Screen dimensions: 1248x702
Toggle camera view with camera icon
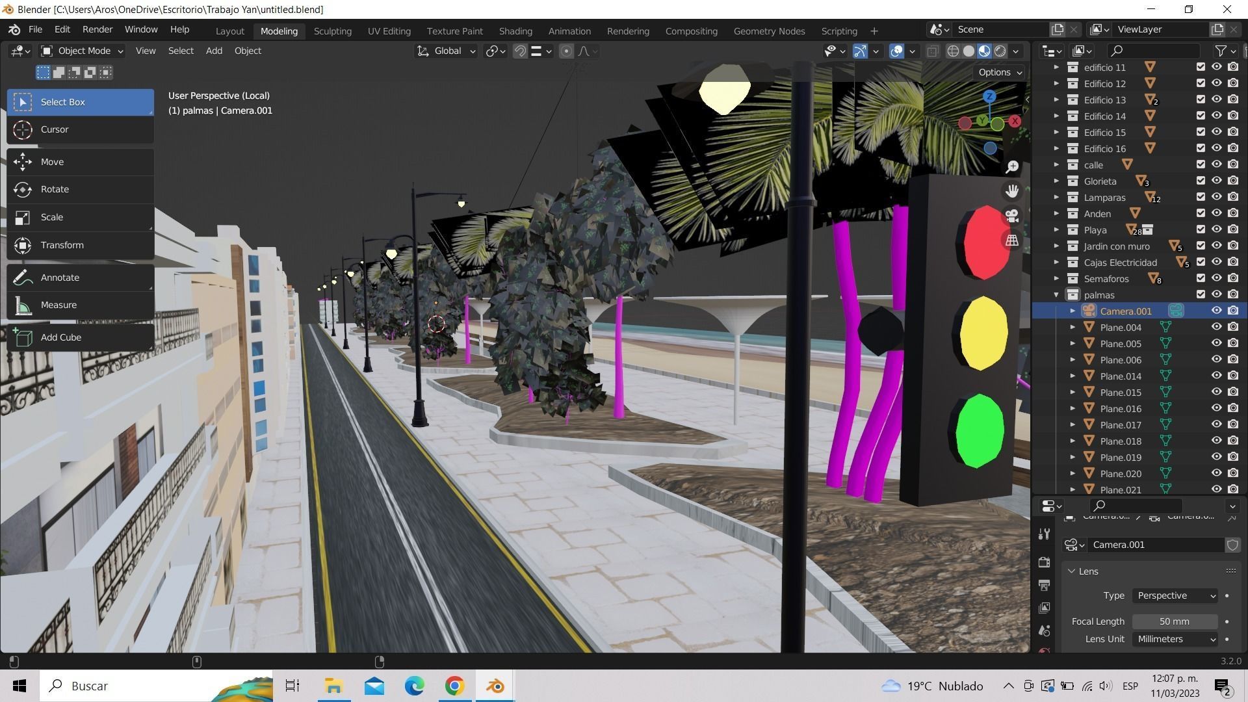tap(1012, 216)
